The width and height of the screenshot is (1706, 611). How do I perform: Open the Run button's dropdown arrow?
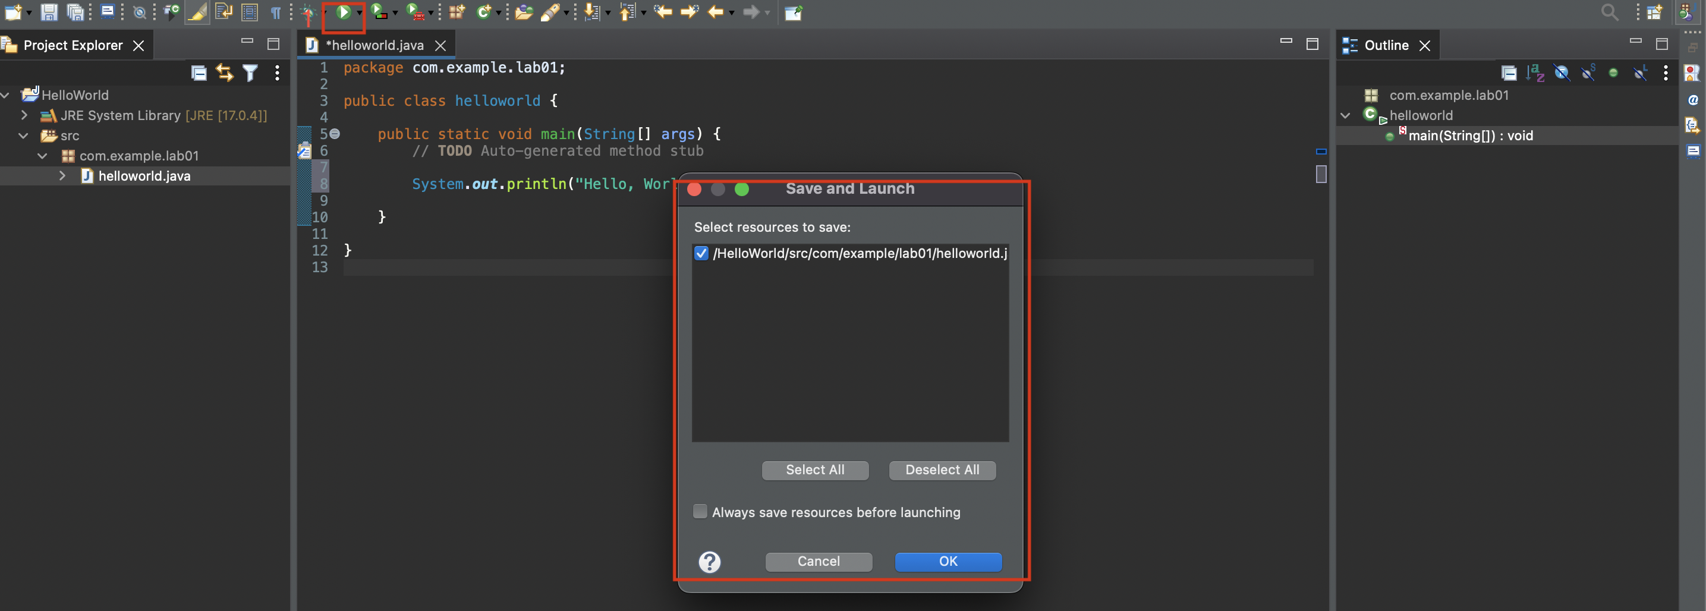tap(359, 12)
